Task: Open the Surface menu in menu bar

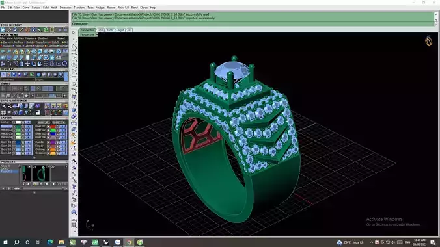Action: [36, 8]
